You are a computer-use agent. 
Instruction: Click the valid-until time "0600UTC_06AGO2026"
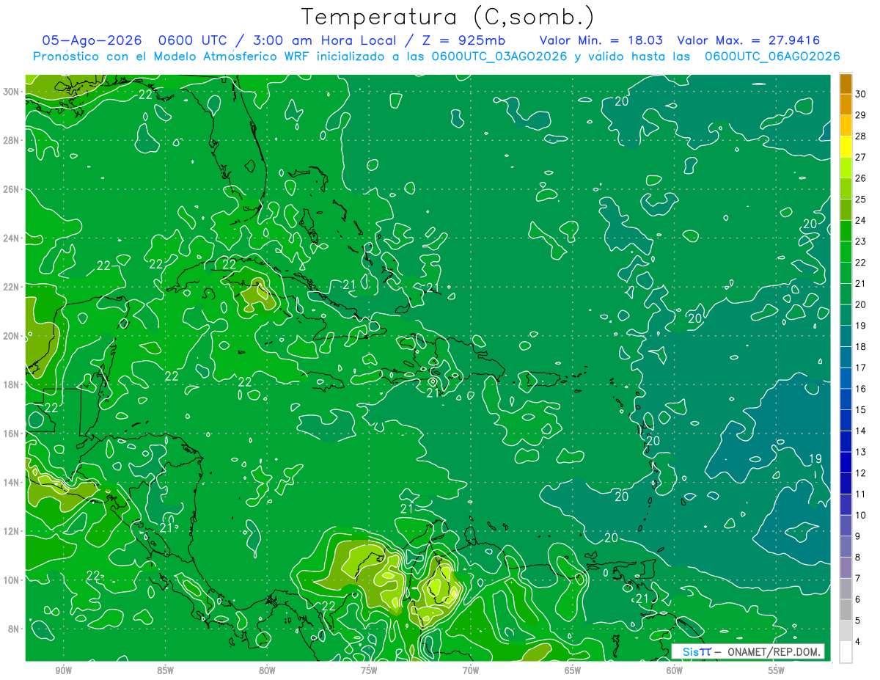click(772, 56)
